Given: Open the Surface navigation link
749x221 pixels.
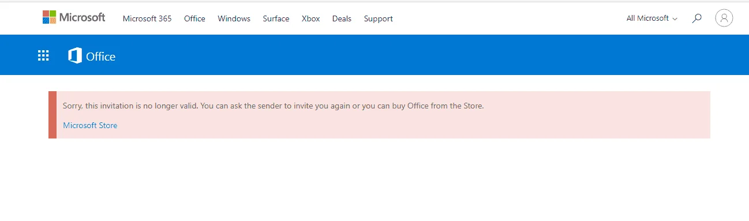Looking at the screenshot, I should (x=276, y=18).
